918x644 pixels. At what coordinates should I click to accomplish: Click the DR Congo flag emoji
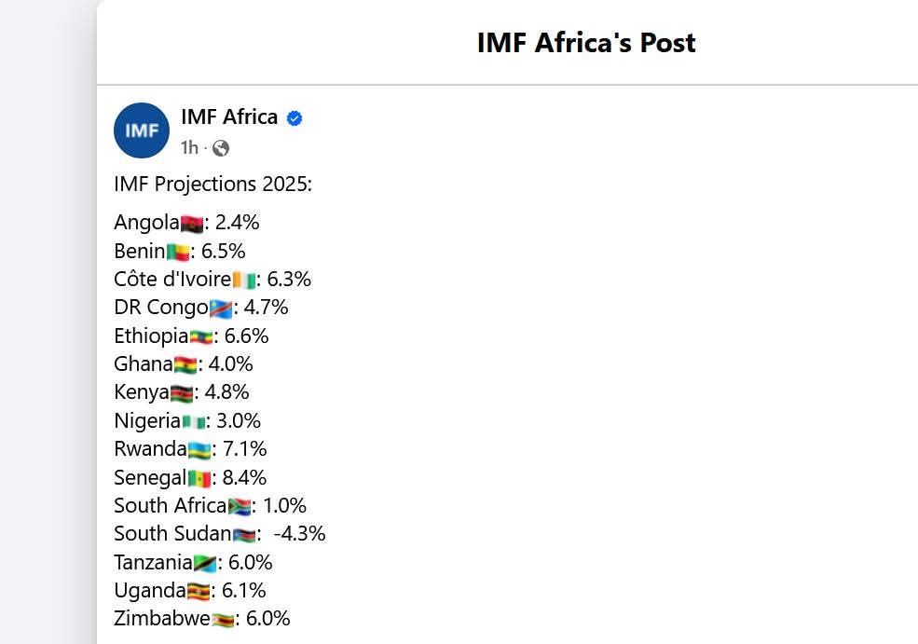click(x=221, y=308)
